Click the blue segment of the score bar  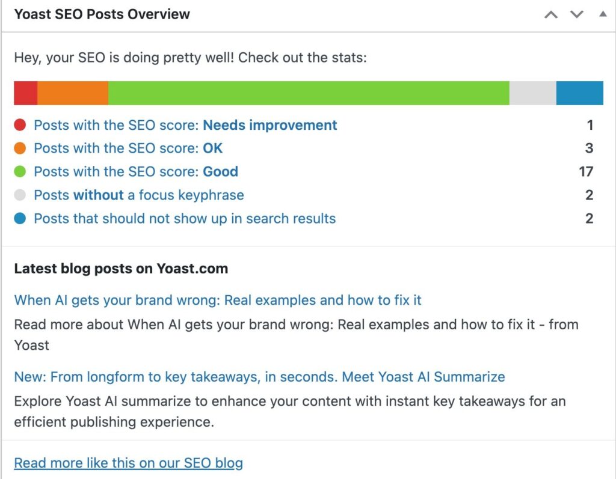pos(579,93)
